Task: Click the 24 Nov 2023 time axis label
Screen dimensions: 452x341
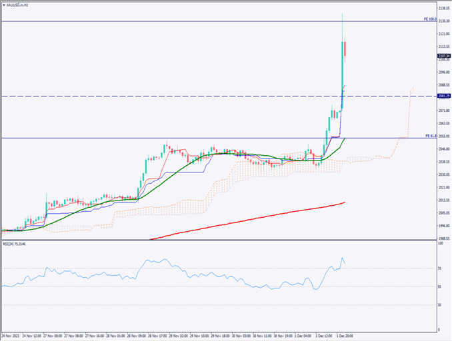Action: point(12,336)
